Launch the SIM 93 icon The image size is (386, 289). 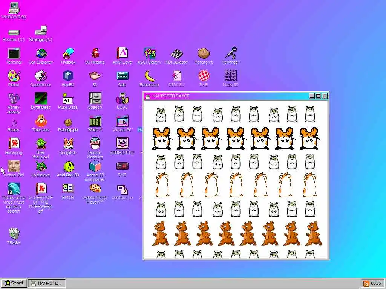[68, 189]
